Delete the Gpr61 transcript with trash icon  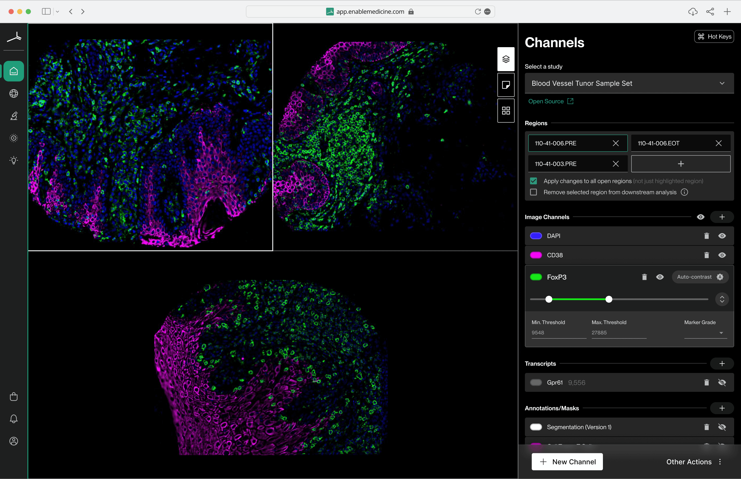pyautogui.click(x=706, y=383)
